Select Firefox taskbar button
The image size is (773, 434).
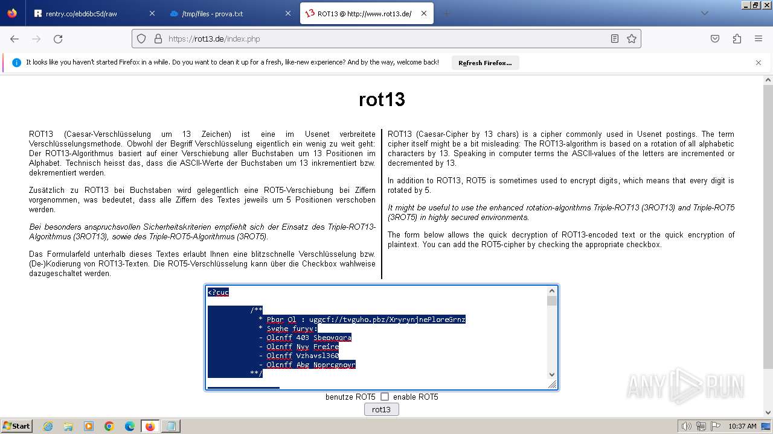(150, 426)
